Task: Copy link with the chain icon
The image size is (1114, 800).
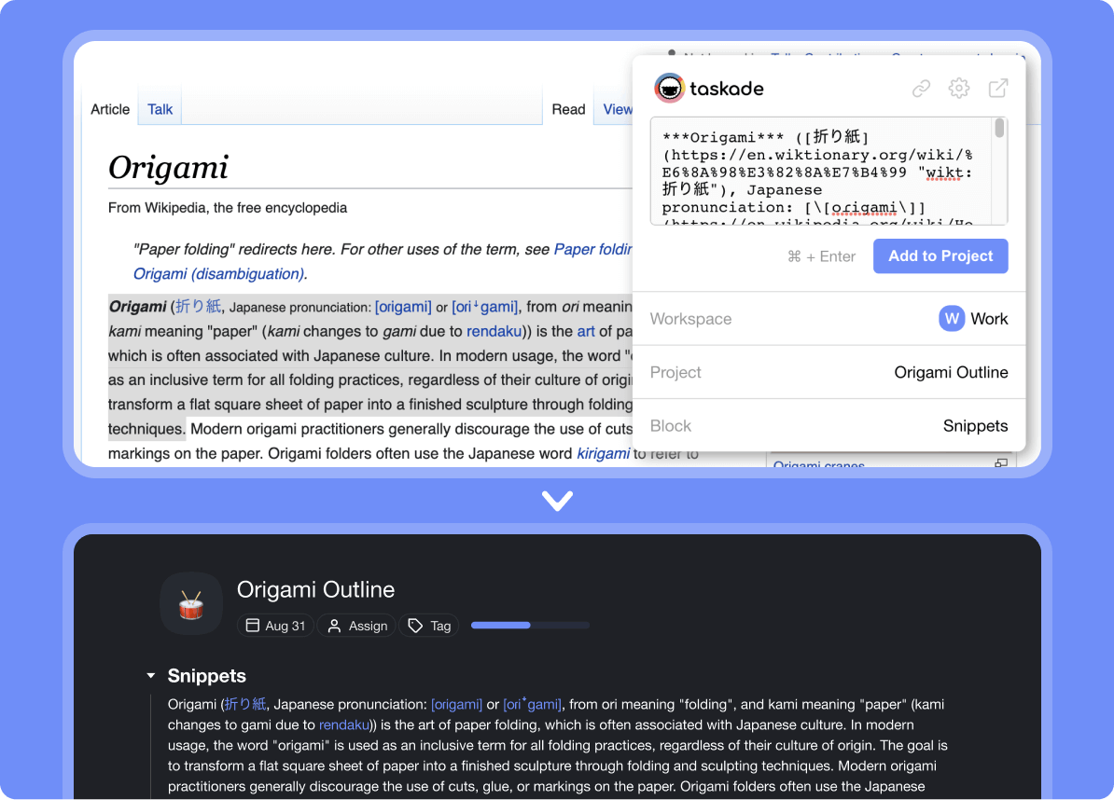Action: (922, 88)
